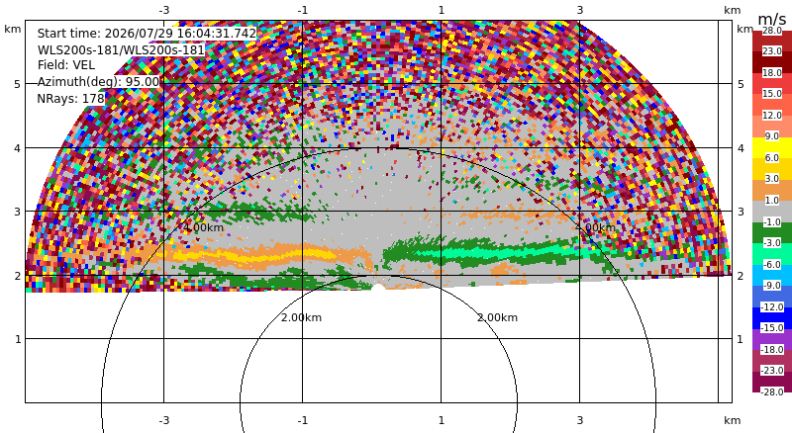Click the orange 1.0 colorbar segment
The width and height of the screenshot is (792, 433).
pos(772,190)
